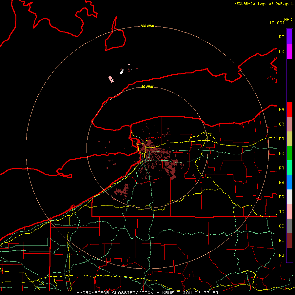Click the ND black legend color swatch
Image resolution: width=295 pixels, height=295 pixels.
(289, 255)
